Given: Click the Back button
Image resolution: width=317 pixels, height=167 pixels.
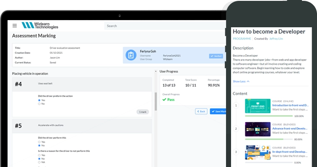Looking at the screenshot, I should coord(201,111).
